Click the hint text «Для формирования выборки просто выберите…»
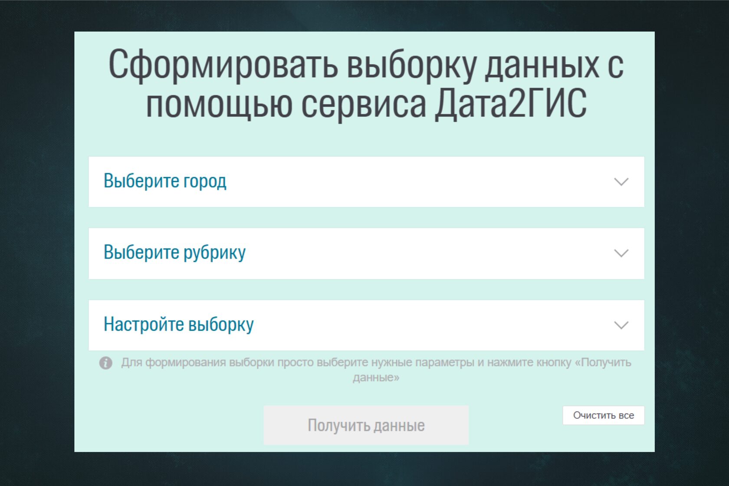 [x=376, y=370]
